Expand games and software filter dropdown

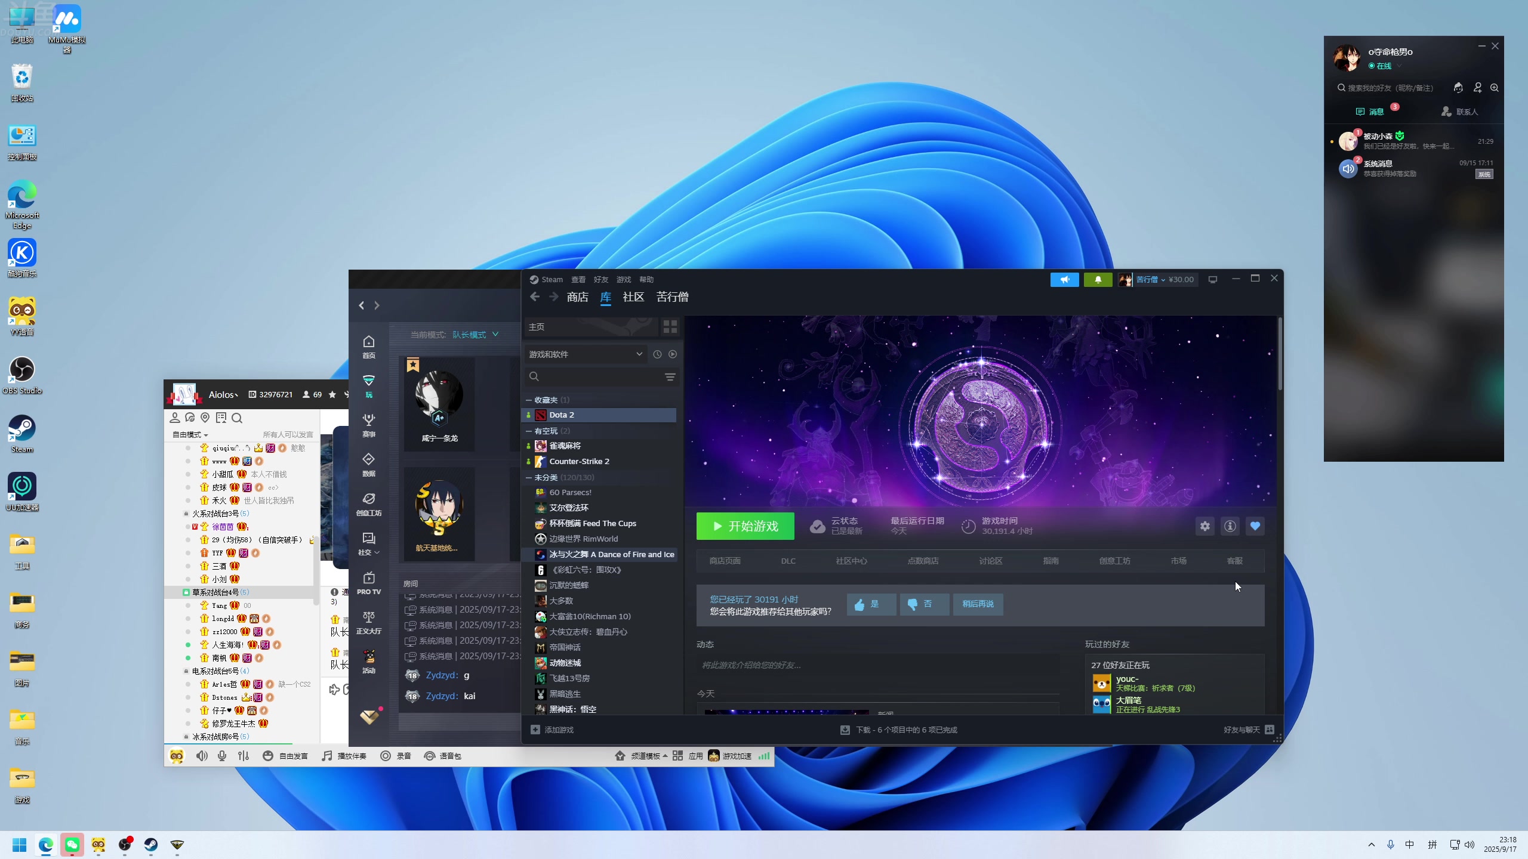[586, 354]
